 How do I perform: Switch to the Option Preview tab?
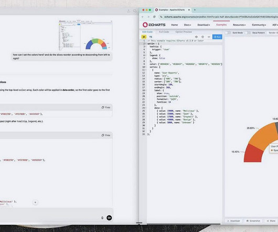click(x=184, y=31)
